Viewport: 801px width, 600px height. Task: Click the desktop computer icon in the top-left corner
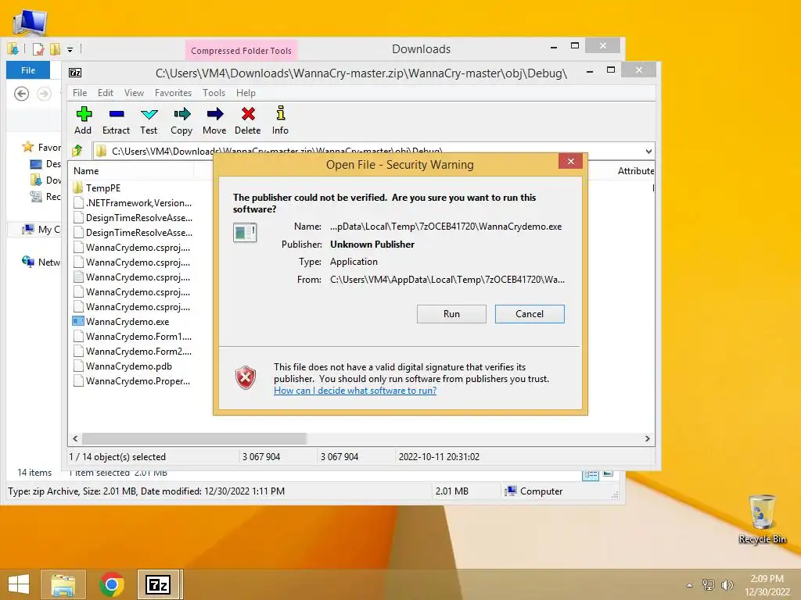(30, 23)
